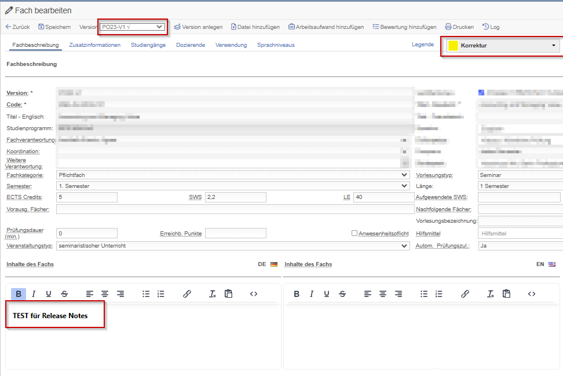Center text in the German editor
This screenshot has width=563, height=376.
click(104, 294)
